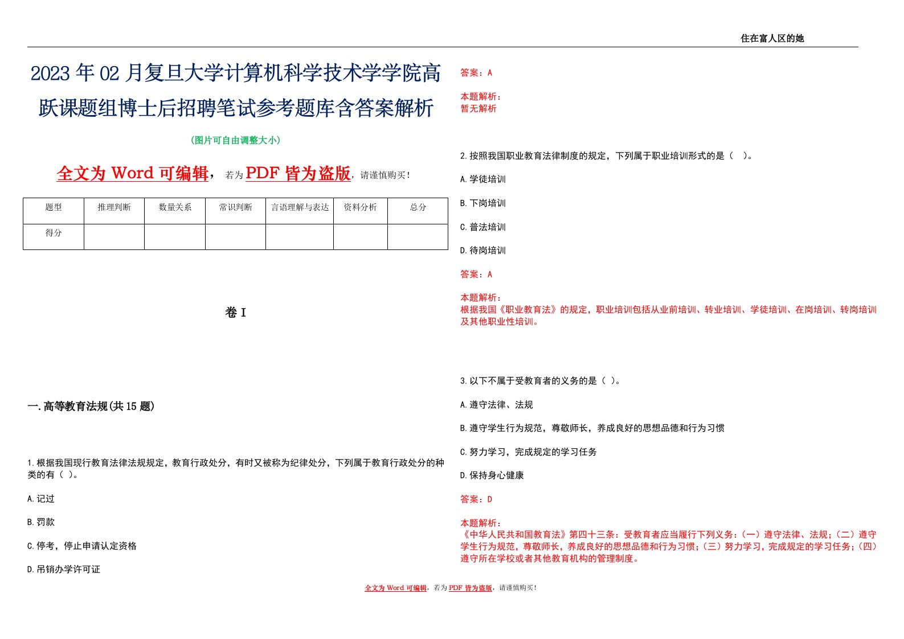Select option 'A.记过'

[41, 498]
